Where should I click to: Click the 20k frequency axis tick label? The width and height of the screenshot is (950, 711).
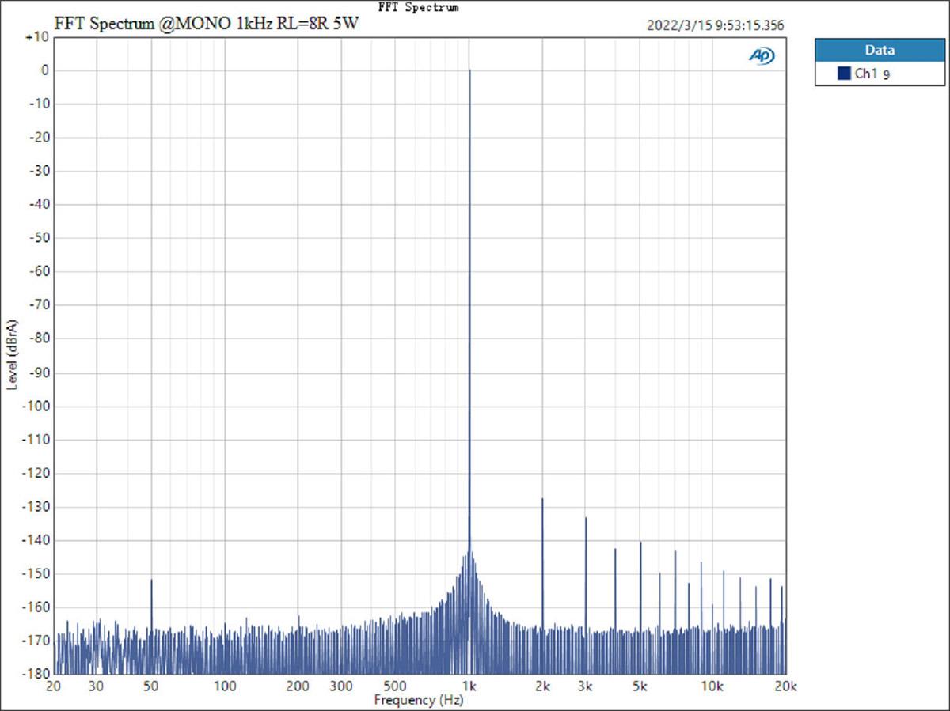coord(785,685)
